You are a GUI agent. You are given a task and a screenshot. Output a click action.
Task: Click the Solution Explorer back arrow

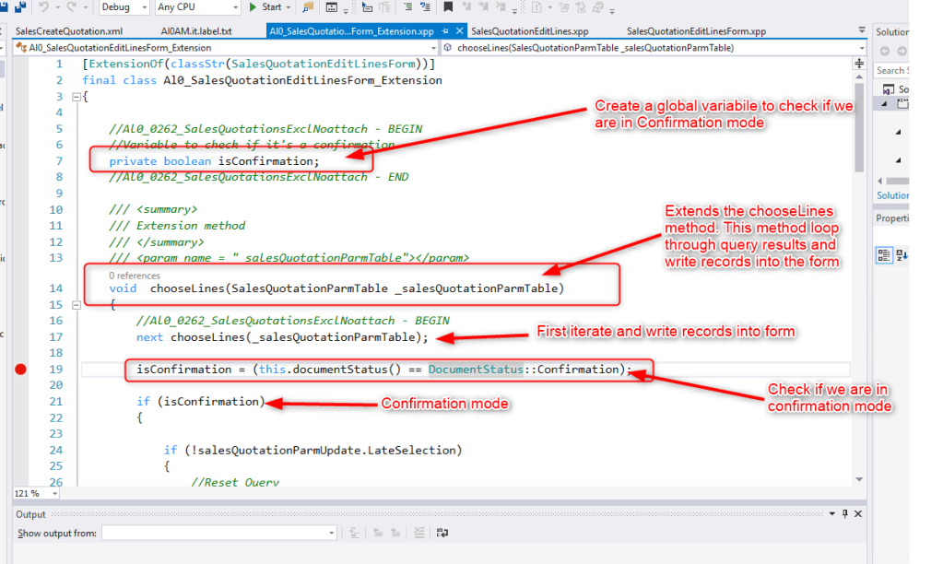click(885, 52)
